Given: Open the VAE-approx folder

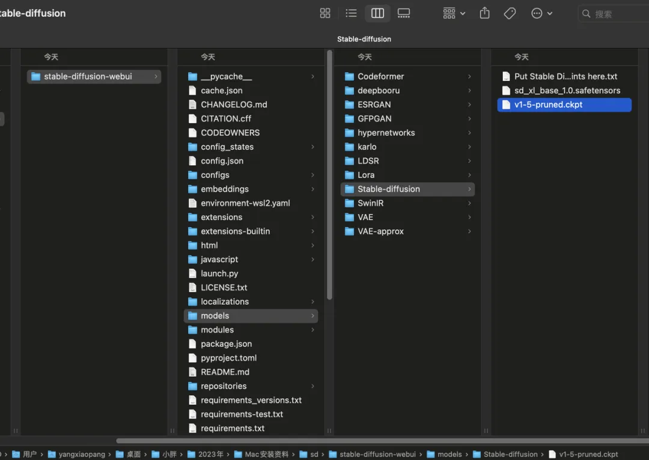Looking at the screenshot, I should (x=407, y=232).
